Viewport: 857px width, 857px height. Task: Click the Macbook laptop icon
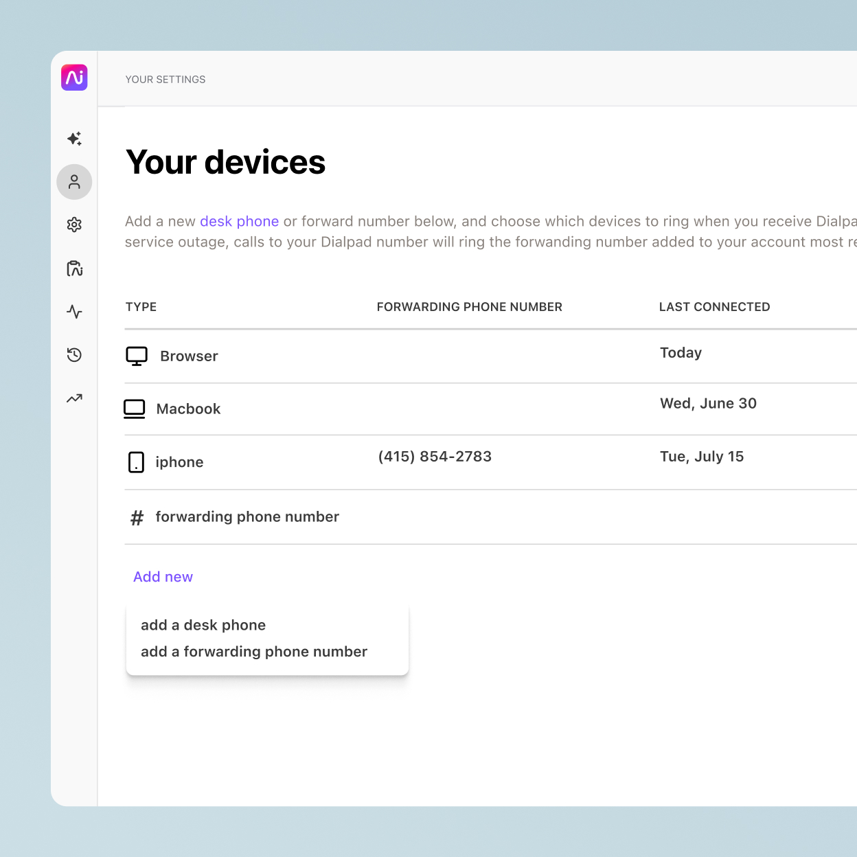click(x=135, y=409)
